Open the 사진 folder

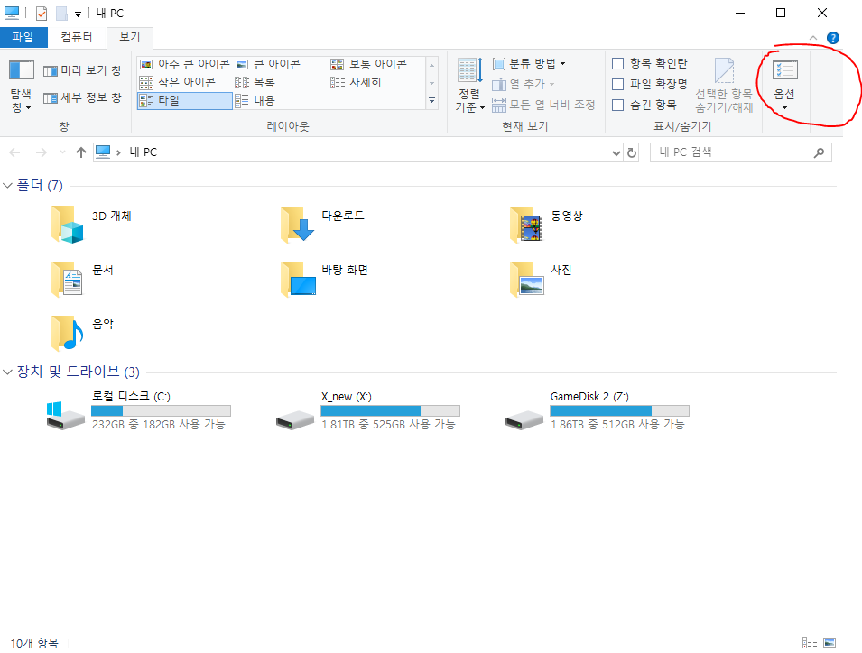(541, 279)
